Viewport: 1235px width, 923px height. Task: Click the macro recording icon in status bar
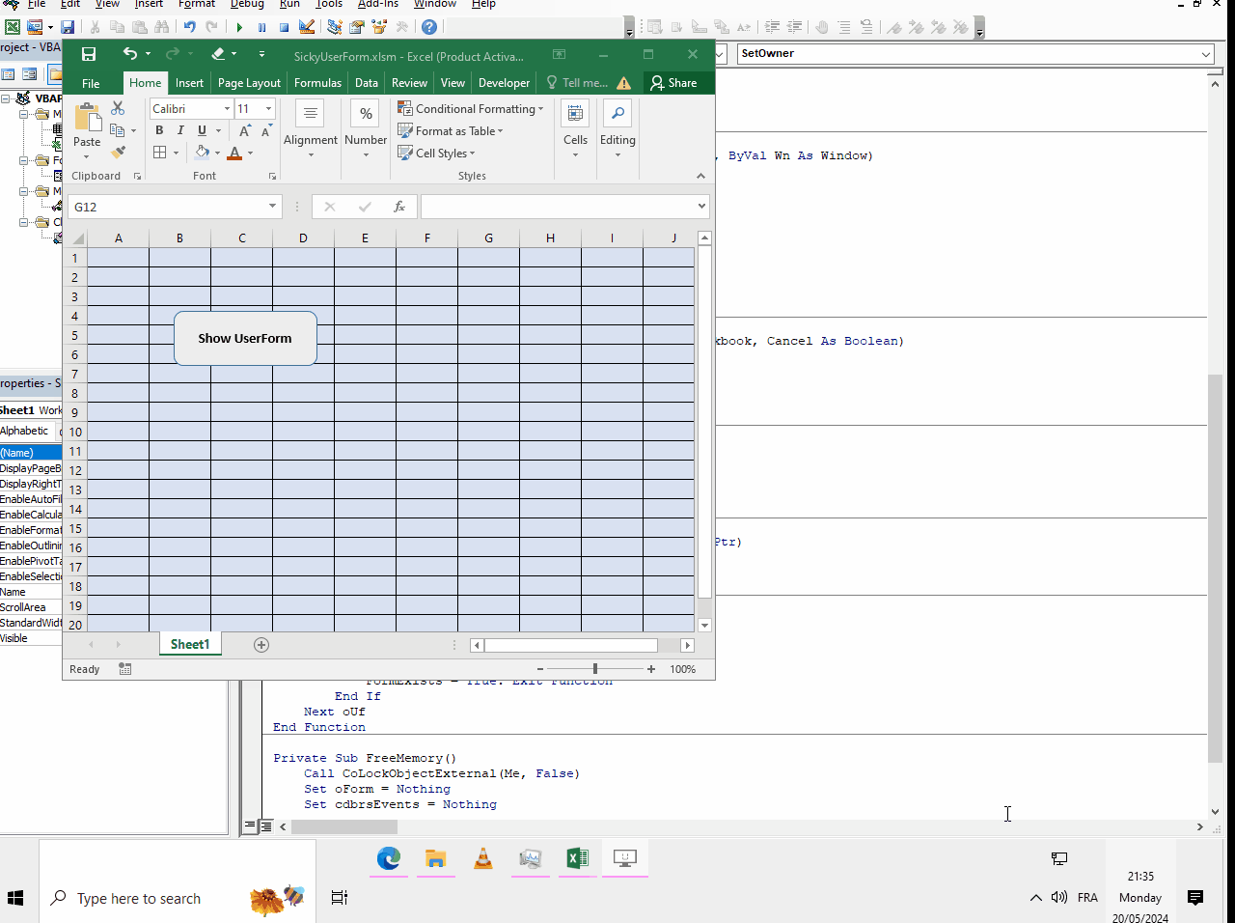tap(125, 669)
